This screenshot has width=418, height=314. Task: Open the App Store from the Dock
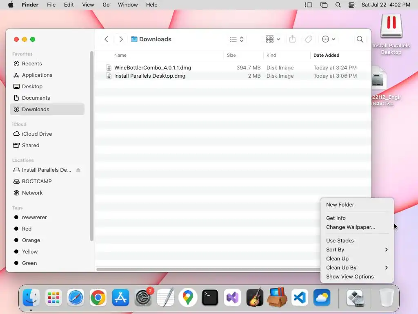(120, 298)
